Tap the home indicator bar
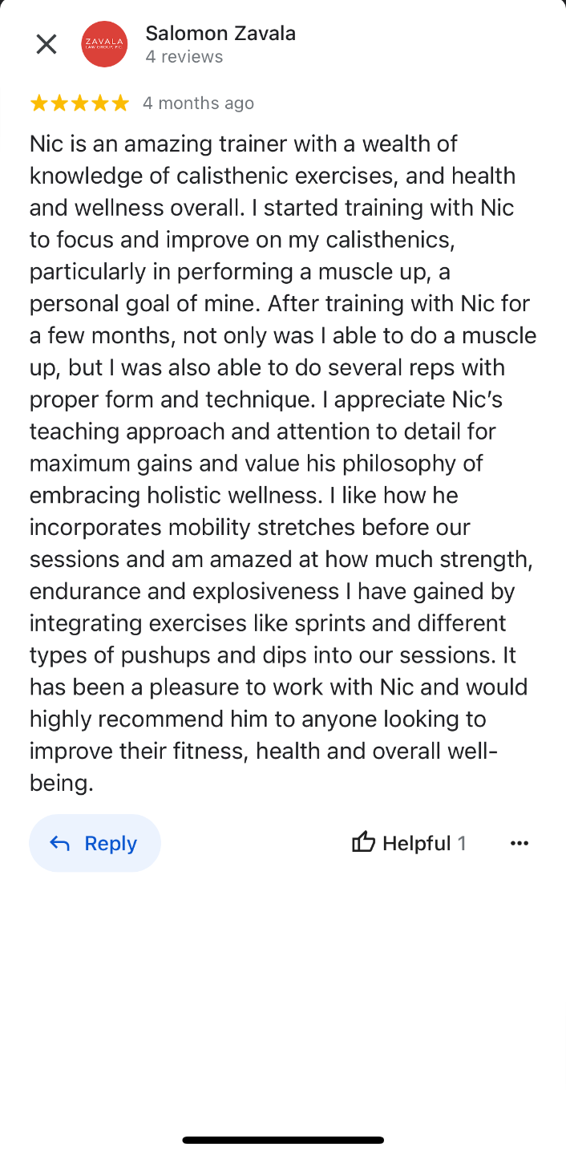Screen dimensions: 566x1155 [x=283, y=1140]
